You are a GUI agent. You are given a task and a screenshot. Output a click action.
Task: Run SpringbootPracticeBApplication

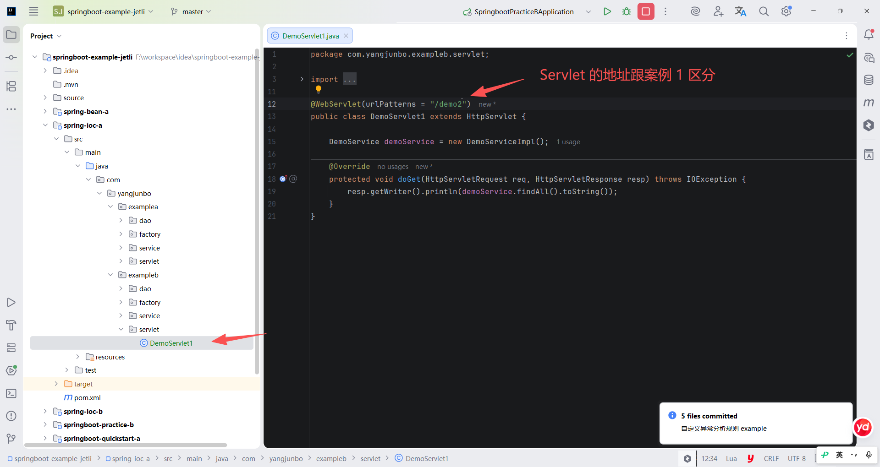pos(607,11)
